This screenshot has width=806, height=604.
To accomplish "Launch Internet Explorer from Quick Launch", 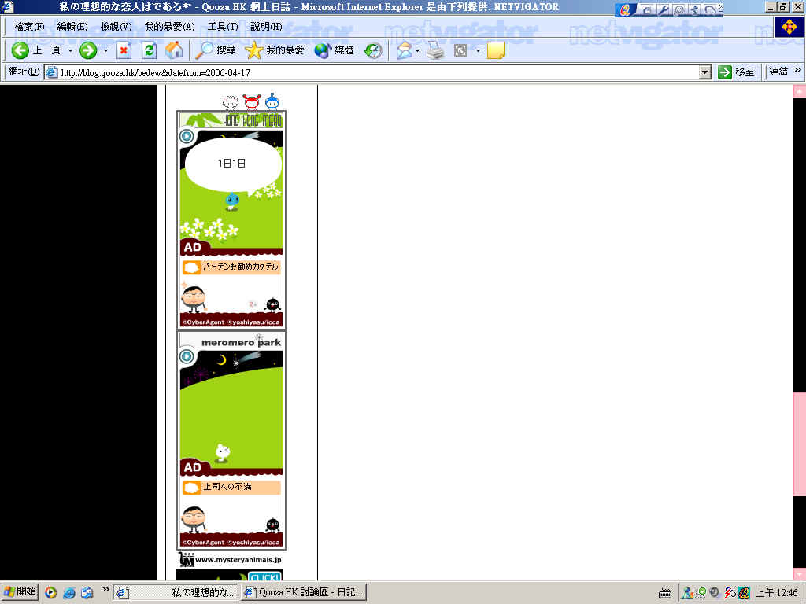I will click(x=69, y=593).
